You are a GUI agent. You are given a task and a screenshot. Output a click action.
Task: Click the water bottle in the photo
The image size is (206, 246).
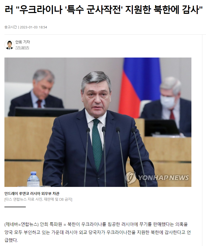(x=33, y=179)
